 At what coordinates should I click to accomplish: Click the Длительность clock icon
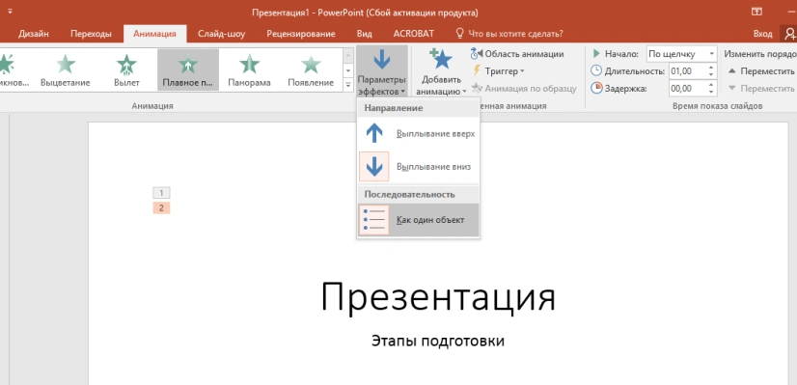pos(596,70)
